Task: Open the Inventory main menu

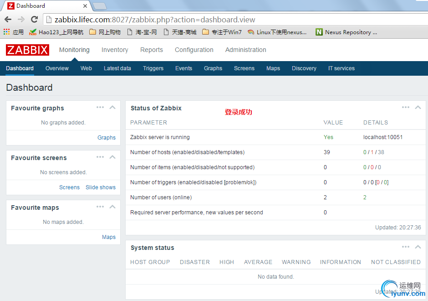Action: coord(115,50)
